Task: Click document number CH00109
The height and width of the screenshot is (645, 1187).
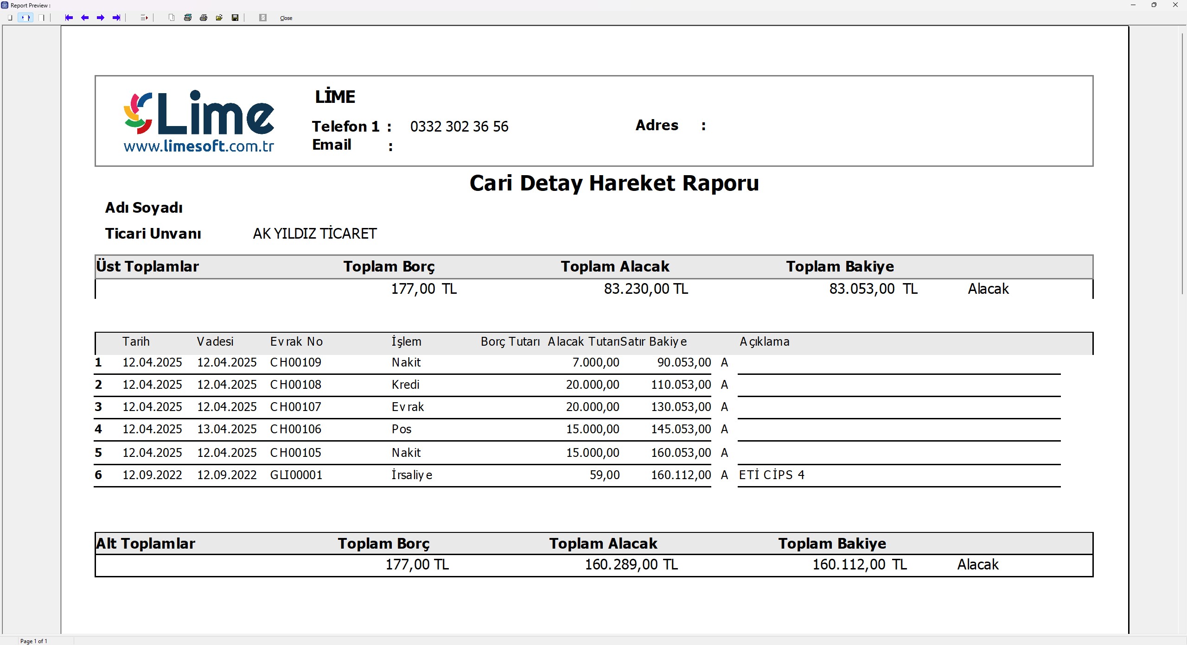Action: point(296,362)
